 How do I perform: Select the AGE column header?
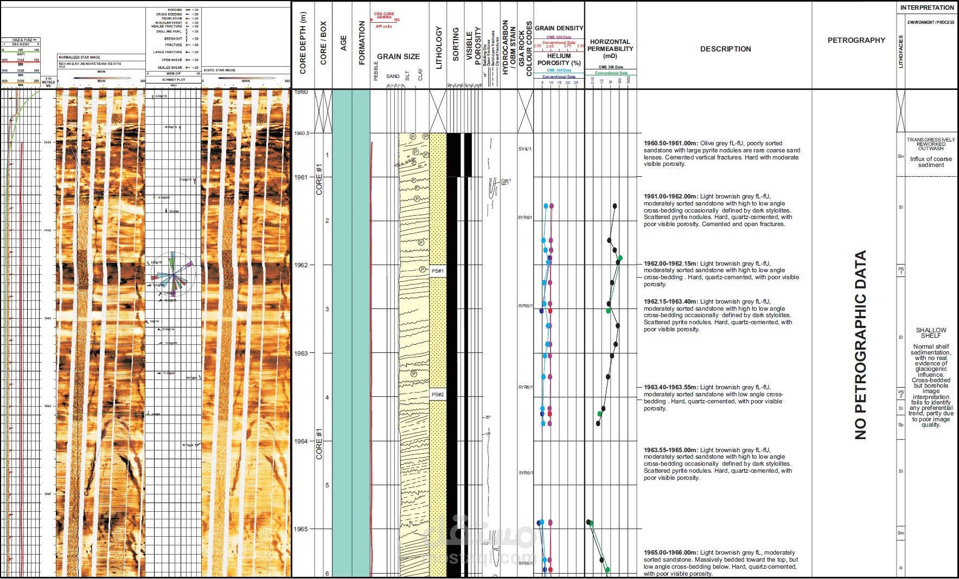tap(343, 43)
